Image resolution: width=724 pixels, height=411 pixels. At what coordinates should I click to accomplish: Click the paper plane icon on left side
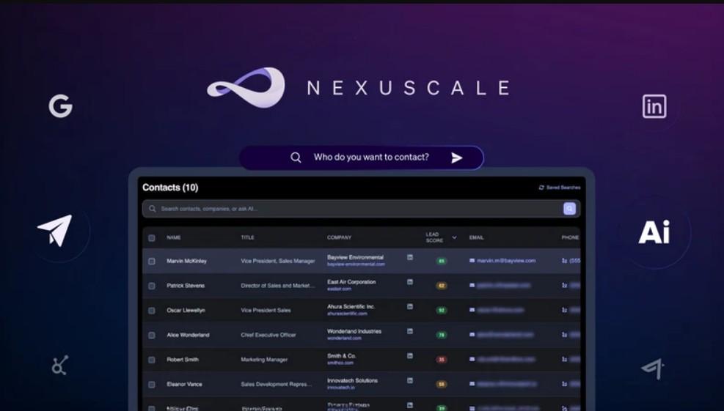(55, 230)
